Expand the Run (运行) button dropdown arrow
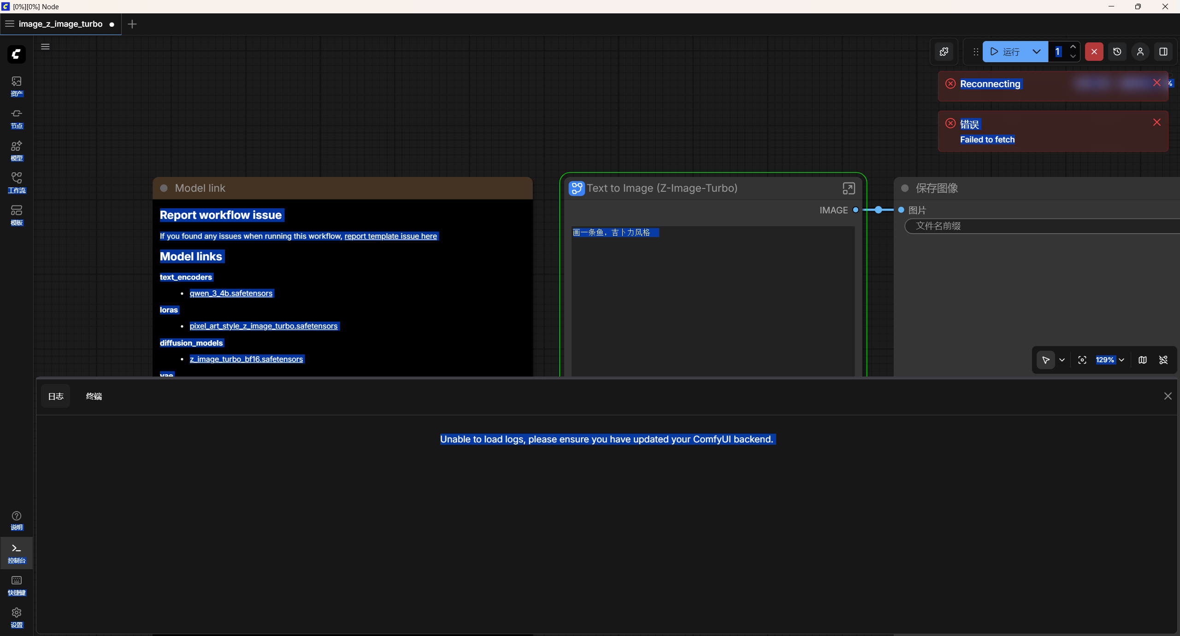Screen dimensions: 1180x636 pos(1037,52)
